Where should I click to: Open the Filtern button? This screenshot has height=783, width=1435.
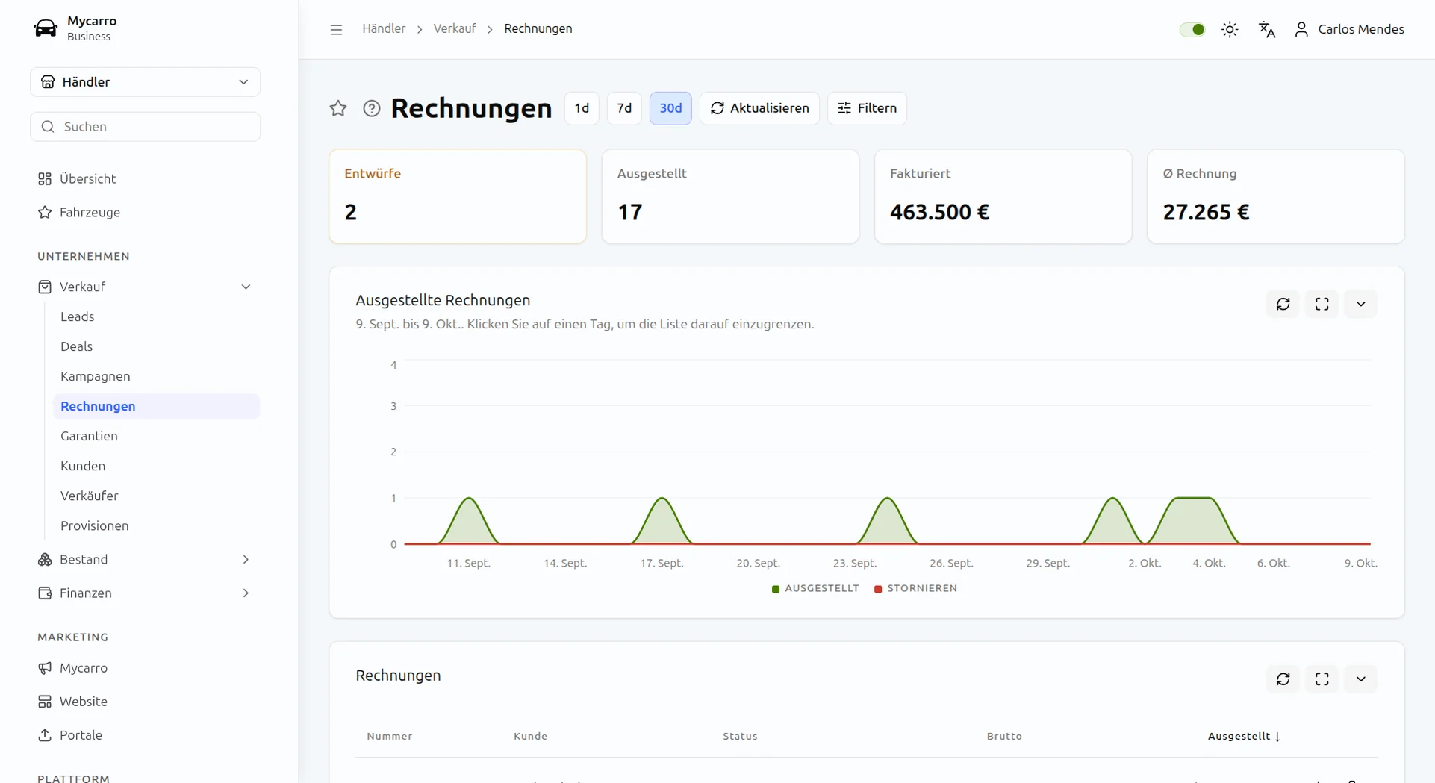(x=867, y=108)
